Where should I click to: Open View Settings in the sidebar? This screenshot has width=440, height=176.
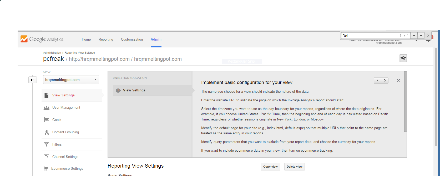pos(63,95)
